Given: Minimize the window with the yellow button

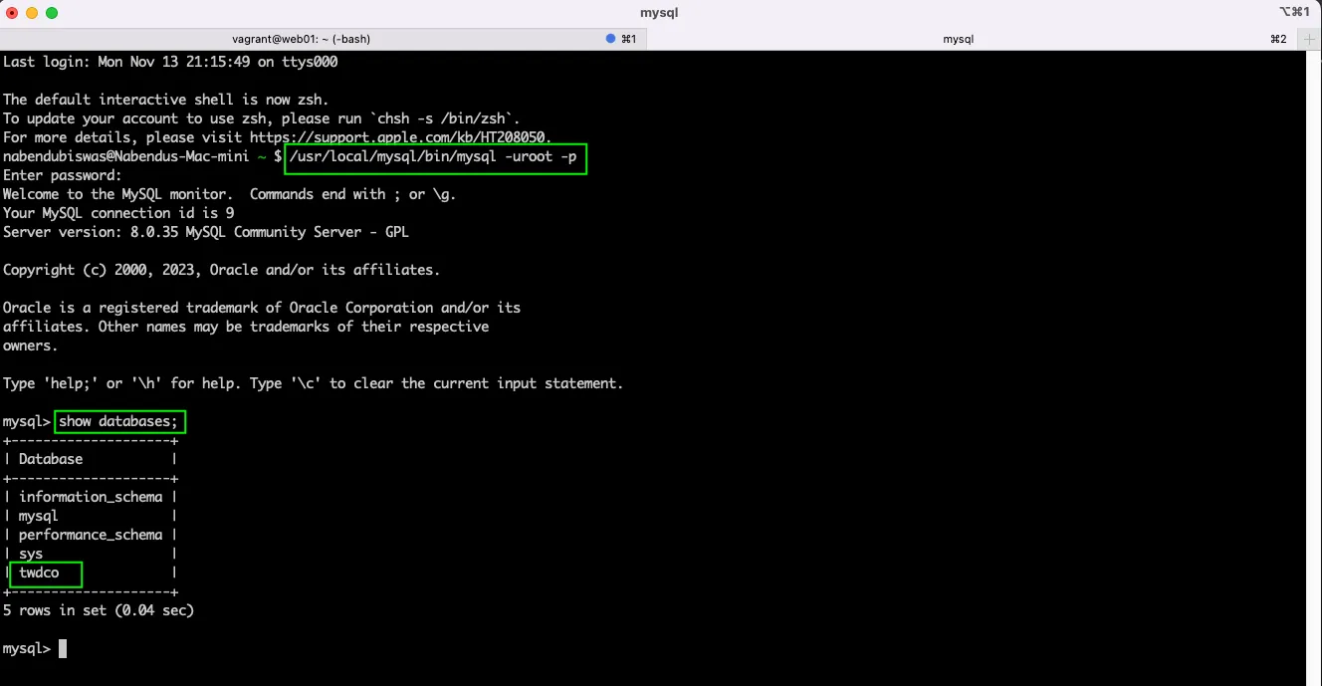Looking at the screenshot, I should (32, 13).
